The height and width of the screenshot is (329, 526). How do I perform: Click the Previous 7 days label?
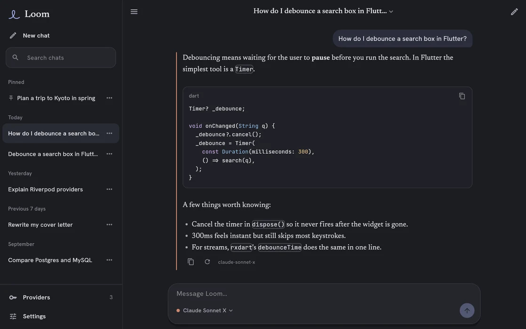click(27, 209)
